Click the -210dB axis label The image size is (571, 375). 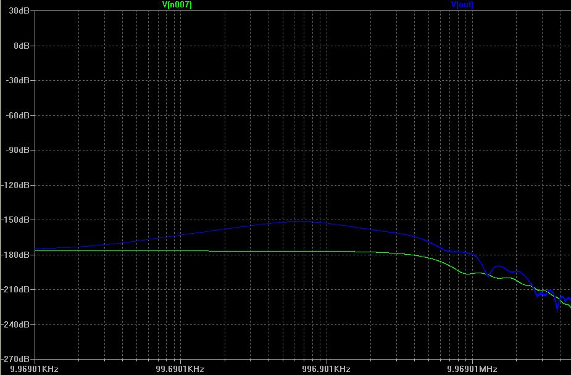(x=15, y=289)
